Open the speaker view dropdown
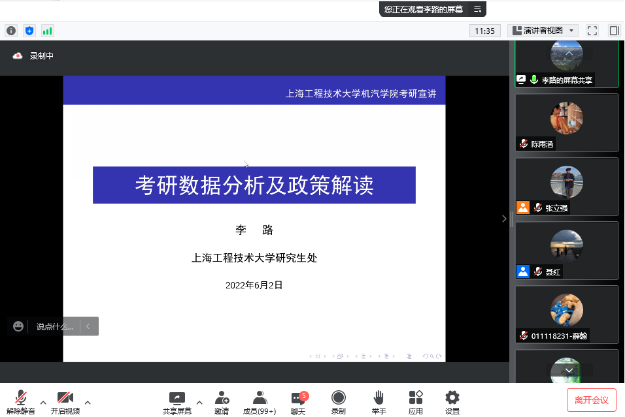The height and width of the screenshot is (417, 625). click(543, 31)
